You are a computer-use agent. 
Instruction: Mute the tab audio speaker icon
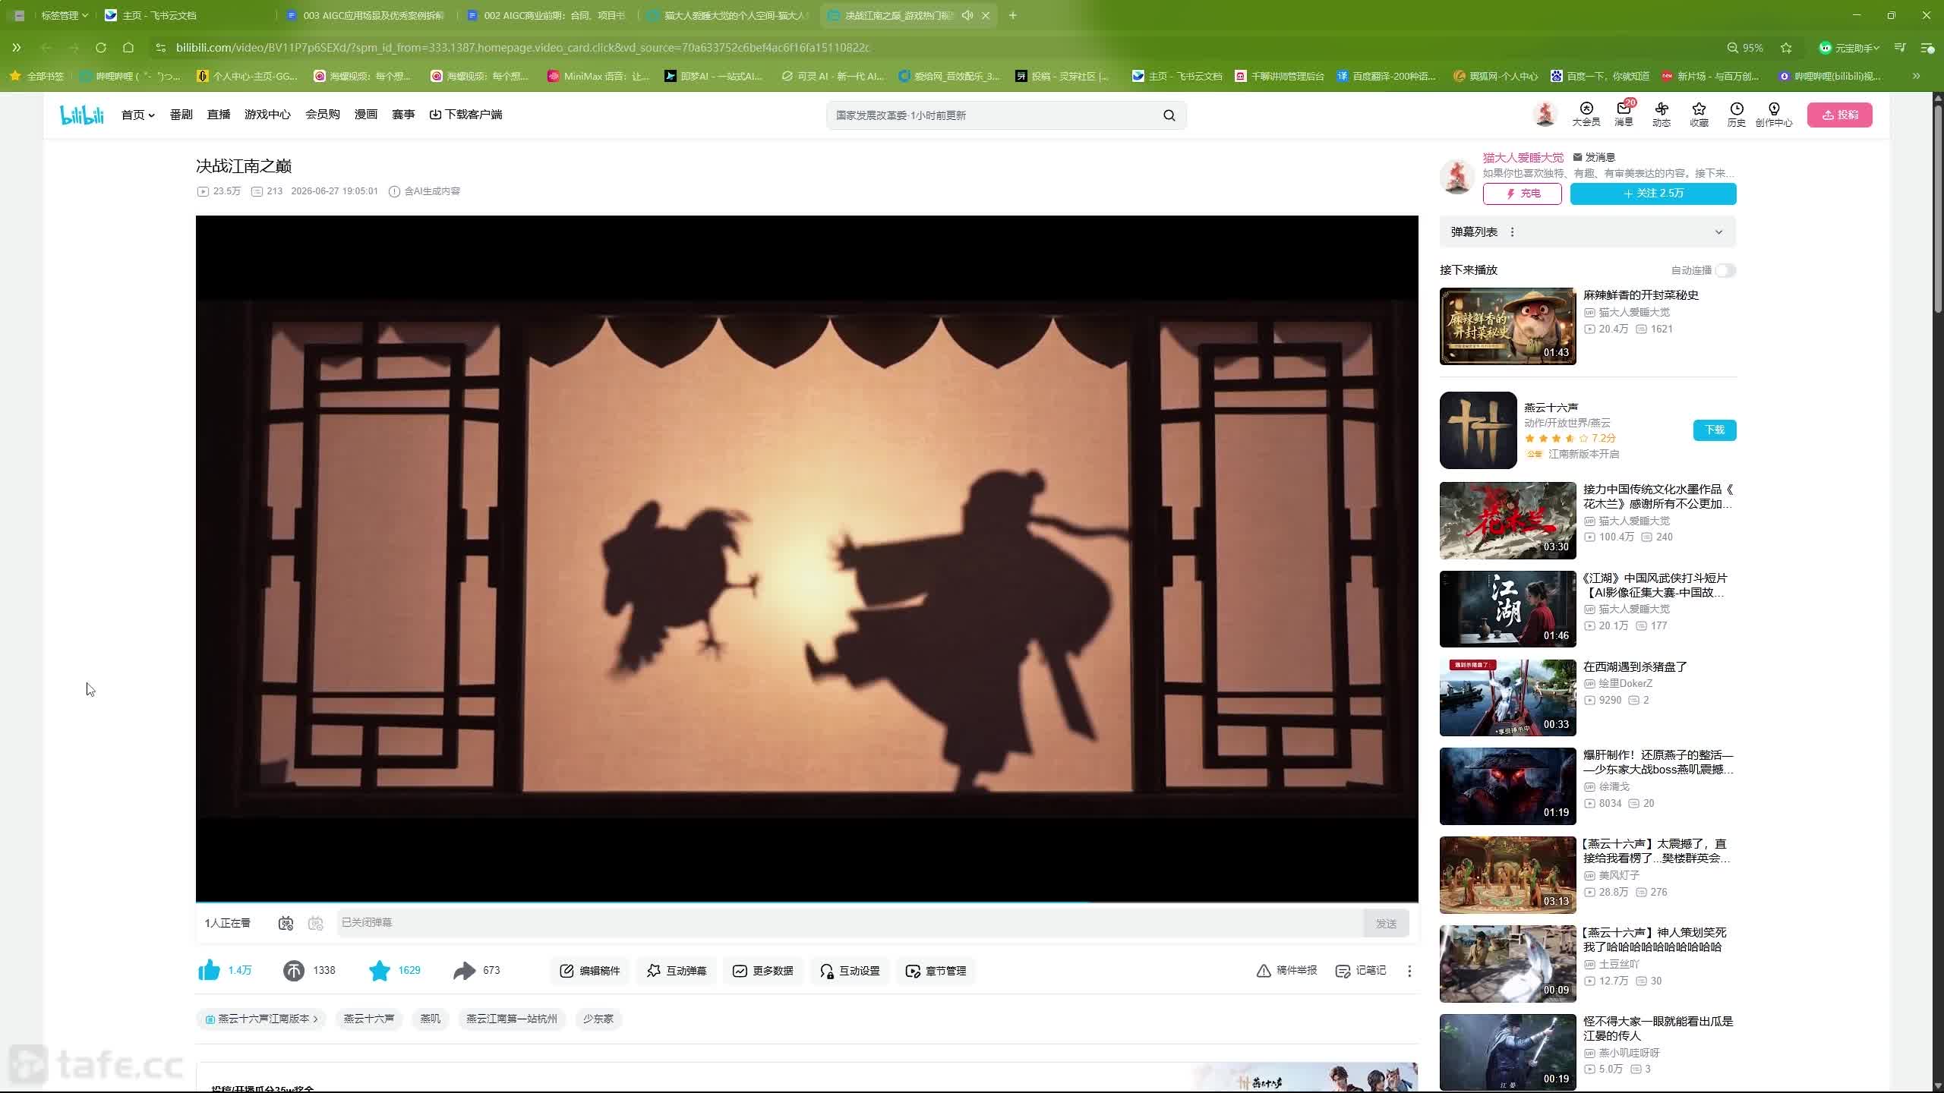pyautogui.click(x=967, y=15)
